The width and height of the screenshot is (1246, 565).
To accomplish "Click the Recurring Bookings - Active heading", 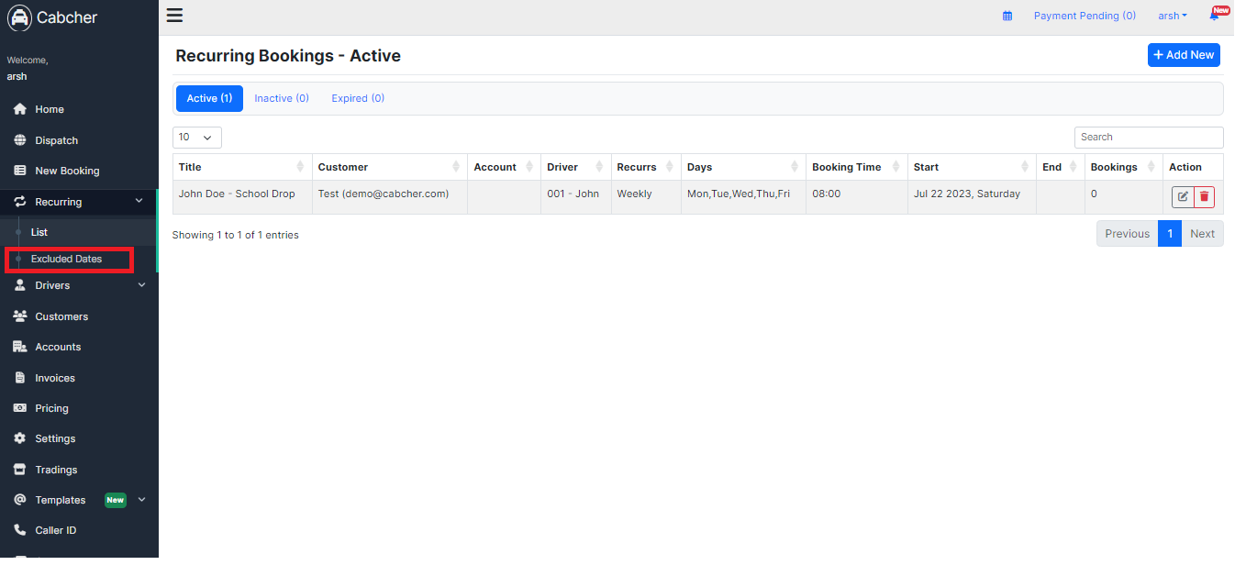I will [x=288, y=56].
